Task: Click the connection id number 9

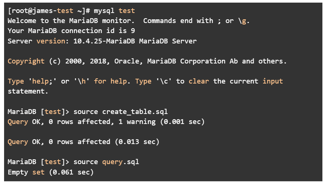Action: [x=133, y=31]
